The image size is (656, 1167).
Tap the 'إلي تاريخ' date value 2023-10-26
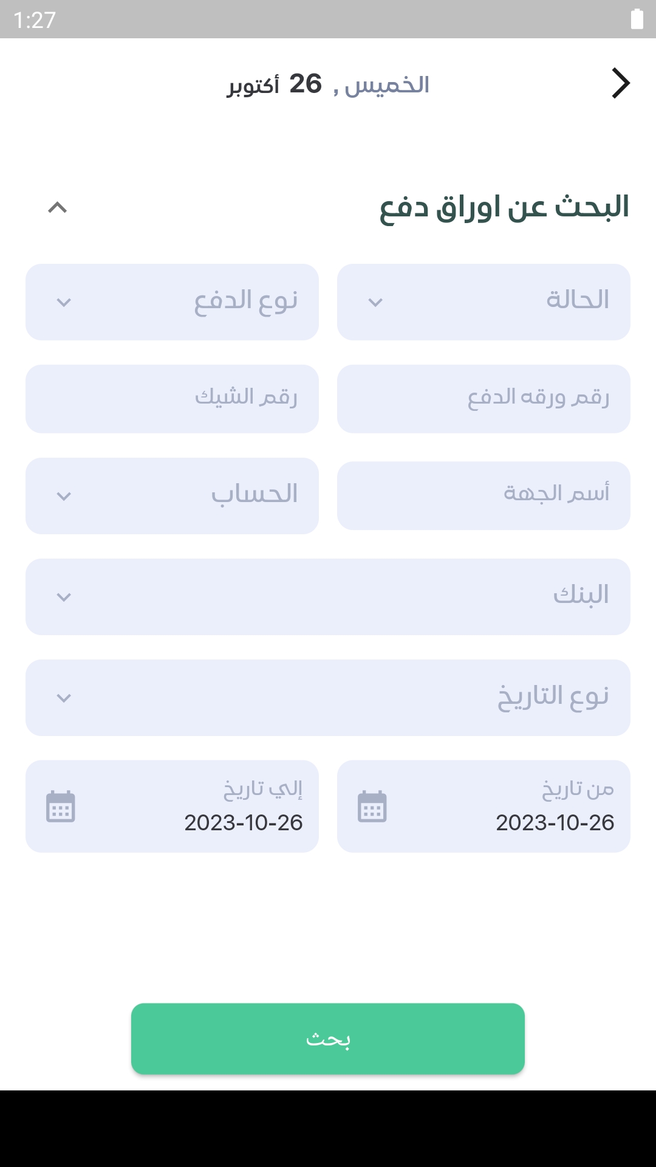point(244,823)
